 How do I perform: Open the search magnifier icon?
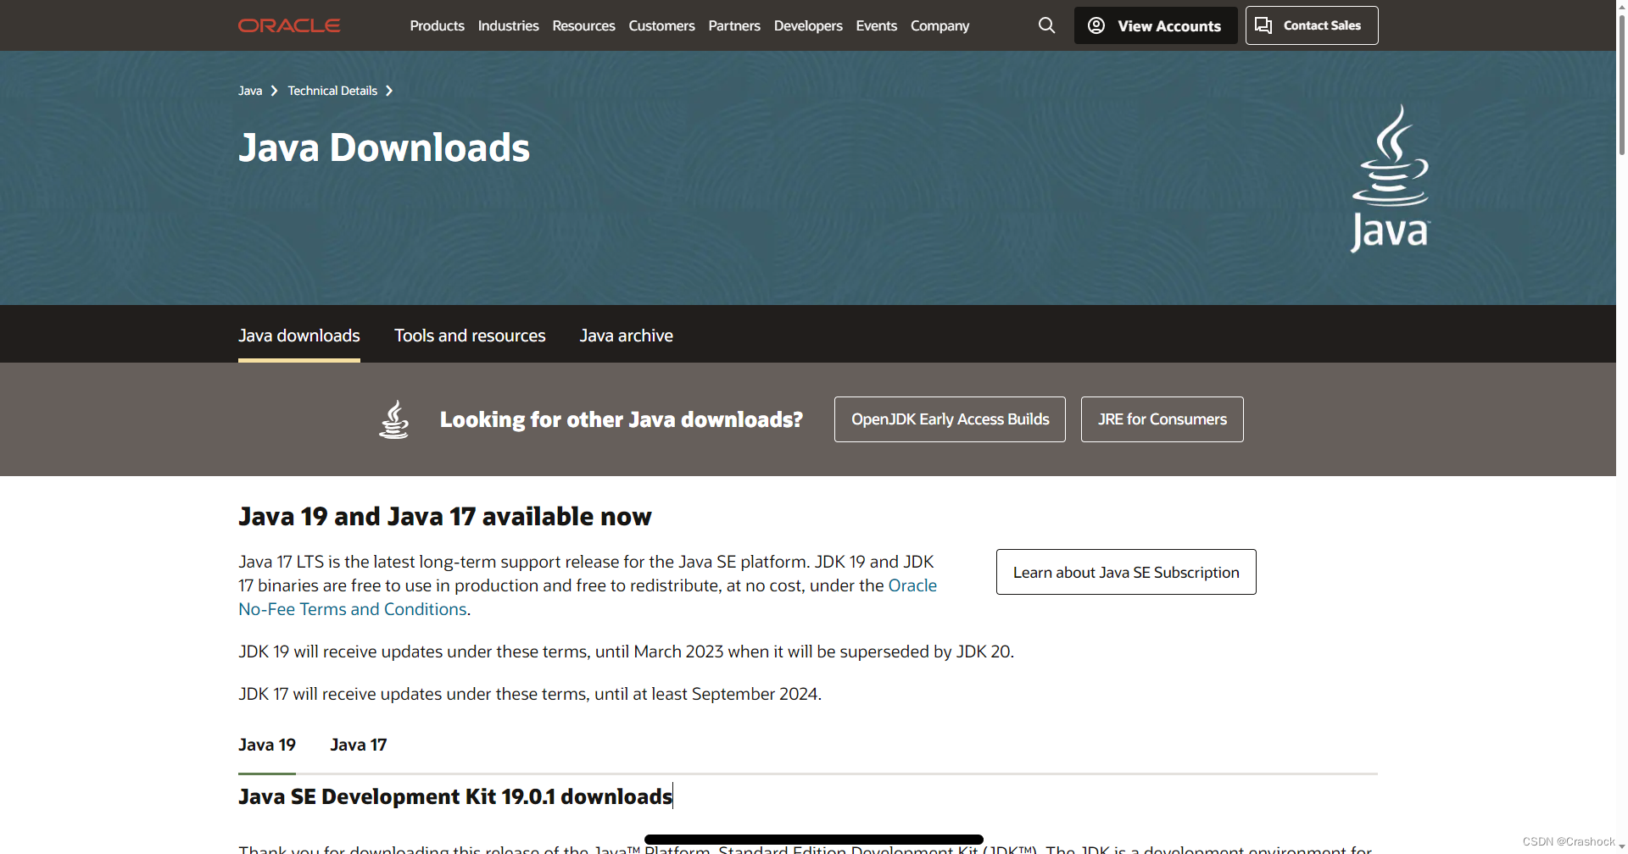(x=1047, y=25)
